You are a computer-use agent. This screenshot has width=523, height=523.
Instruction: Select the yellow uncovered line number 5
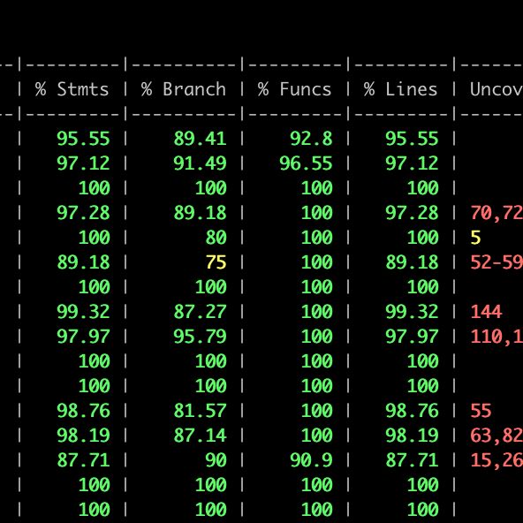475,238
